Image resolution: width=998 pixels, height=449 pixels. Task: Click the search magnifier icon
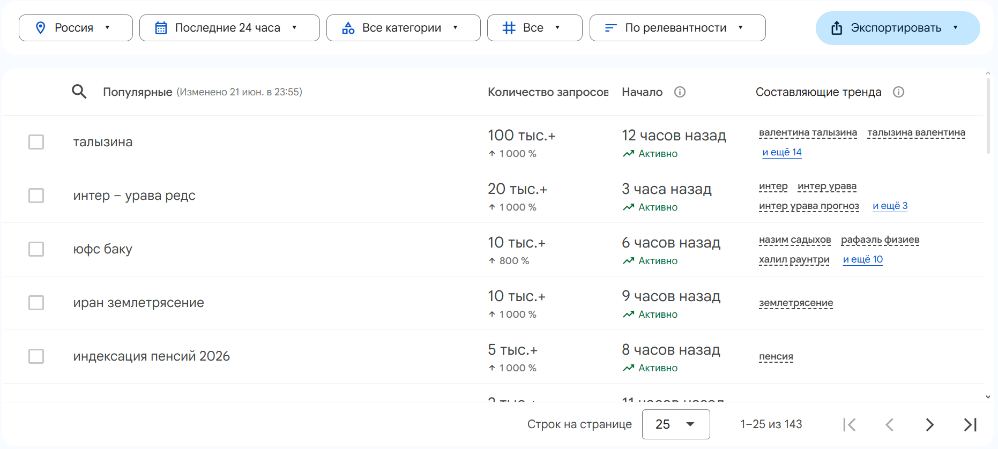click(x=79, y=92)
